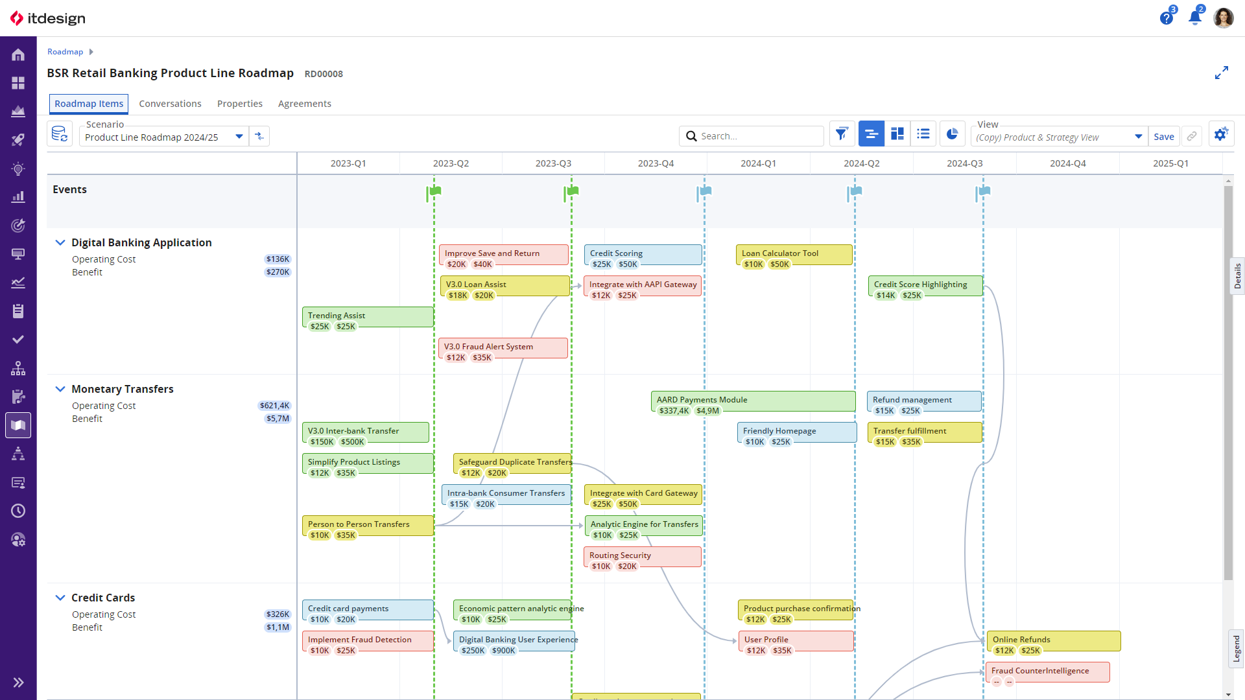This screenshot has height=700, width=1245.
Task: Collapse the Credit Cards section
Action: [60, 598]
